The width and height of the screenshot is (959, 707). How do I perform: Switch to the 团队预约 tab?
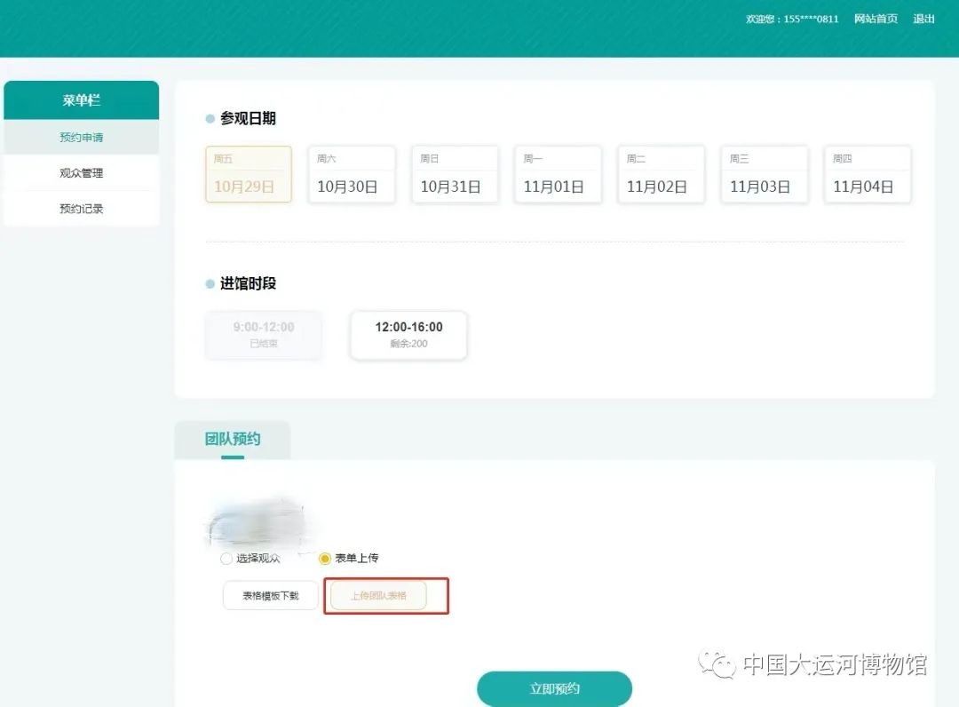[233, 440]
